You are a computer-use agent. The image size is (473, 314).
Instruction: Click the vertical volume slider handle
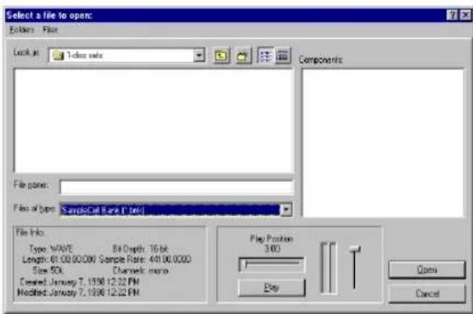(355, 249)
